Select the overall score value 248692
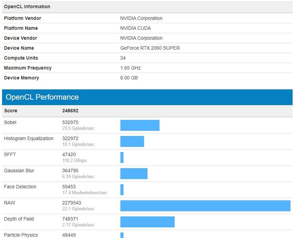This screenshot has height=238, width=295. click(70, 111)
